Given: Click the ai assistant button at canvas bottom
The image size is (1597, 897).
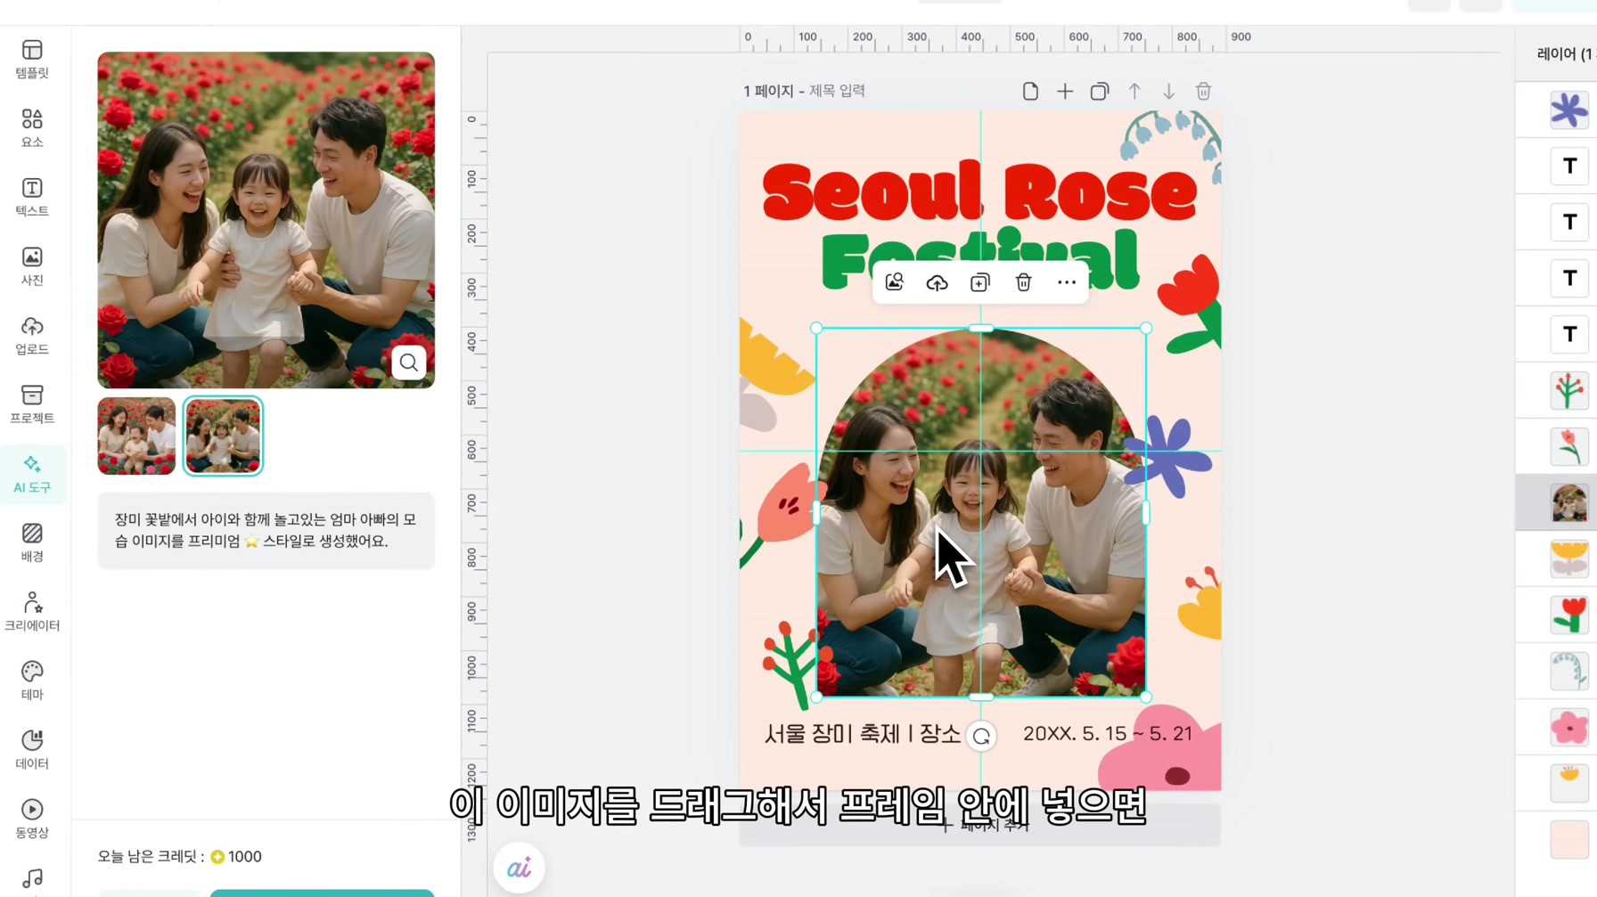Looking at the screenshot, I should click(x=519, y=868).
